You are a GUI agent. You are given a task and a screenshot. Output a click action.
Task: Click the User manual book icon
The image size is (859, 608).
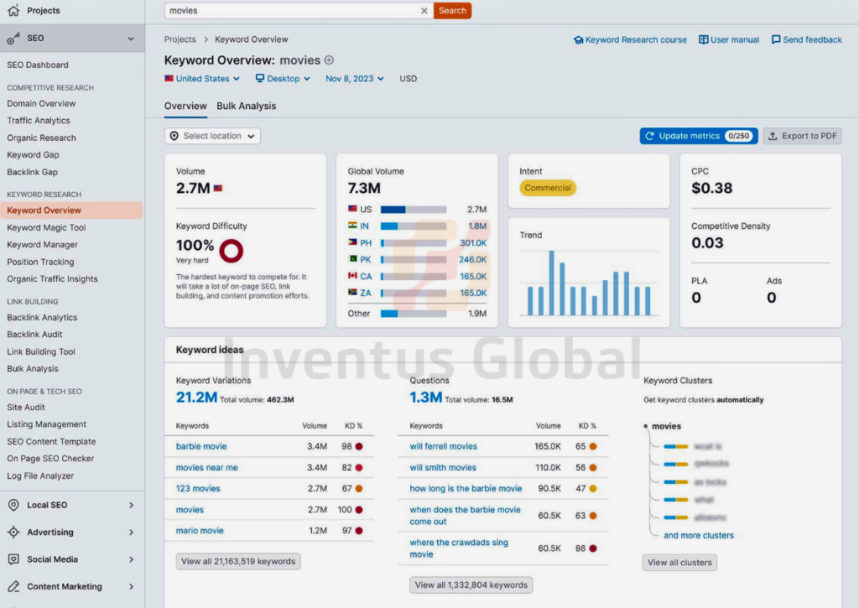pyautogui.click(x=704, y=39)
